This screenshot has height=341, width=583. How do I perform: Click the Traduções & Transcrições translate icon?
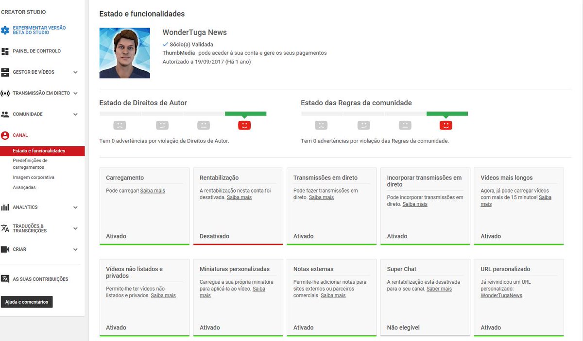[x=5, y=228]
